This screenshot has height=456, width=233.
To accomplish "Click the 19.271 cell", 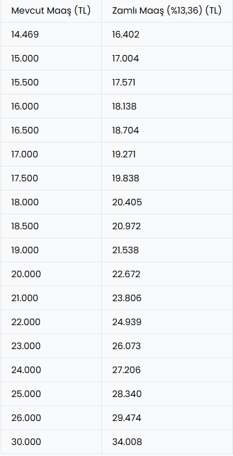I will coord(167,154).
